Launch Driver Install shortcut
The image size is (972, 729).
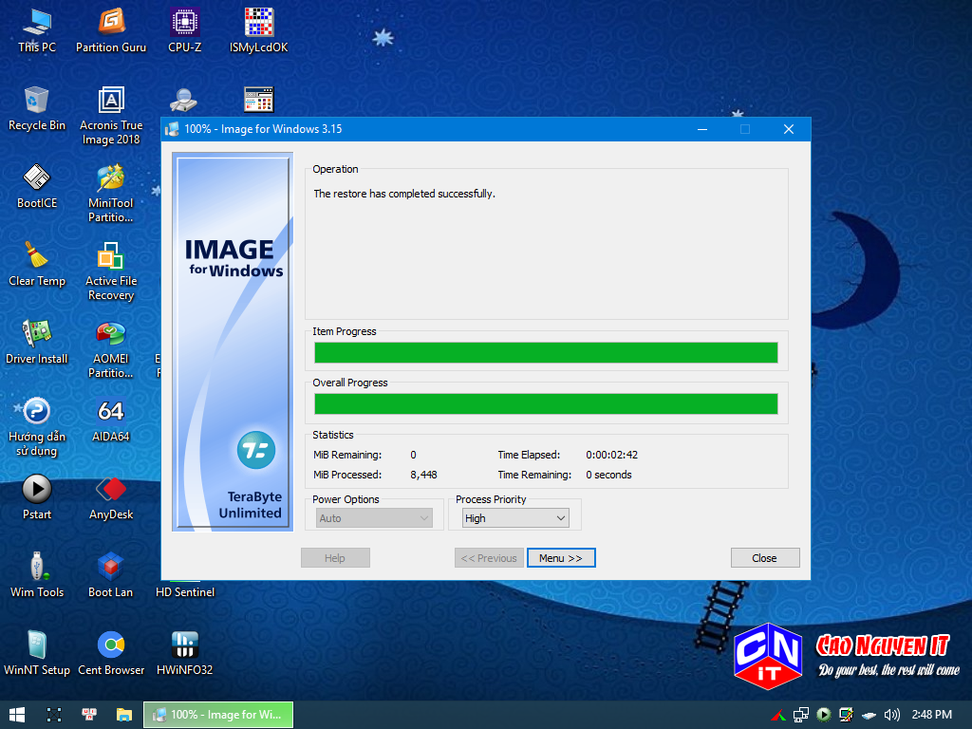point(37,342)
